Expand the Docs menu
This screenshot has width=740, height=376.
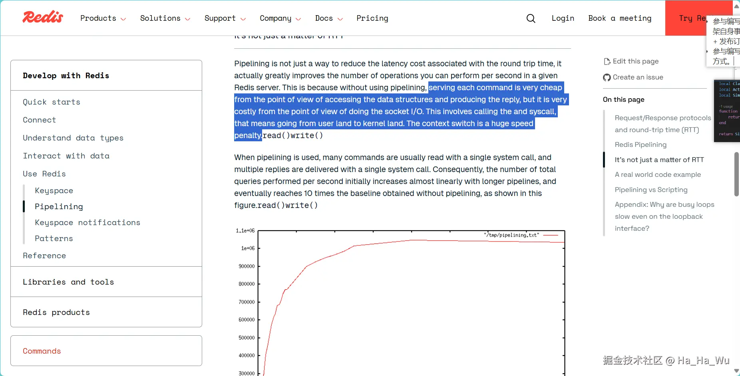[x=329, y=18]
